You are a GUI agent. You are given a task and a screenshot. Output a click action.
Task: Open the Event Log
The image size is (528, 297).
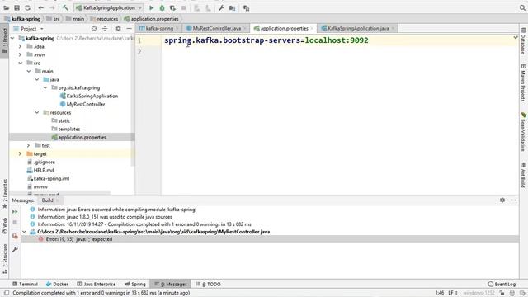pos(502,284)
